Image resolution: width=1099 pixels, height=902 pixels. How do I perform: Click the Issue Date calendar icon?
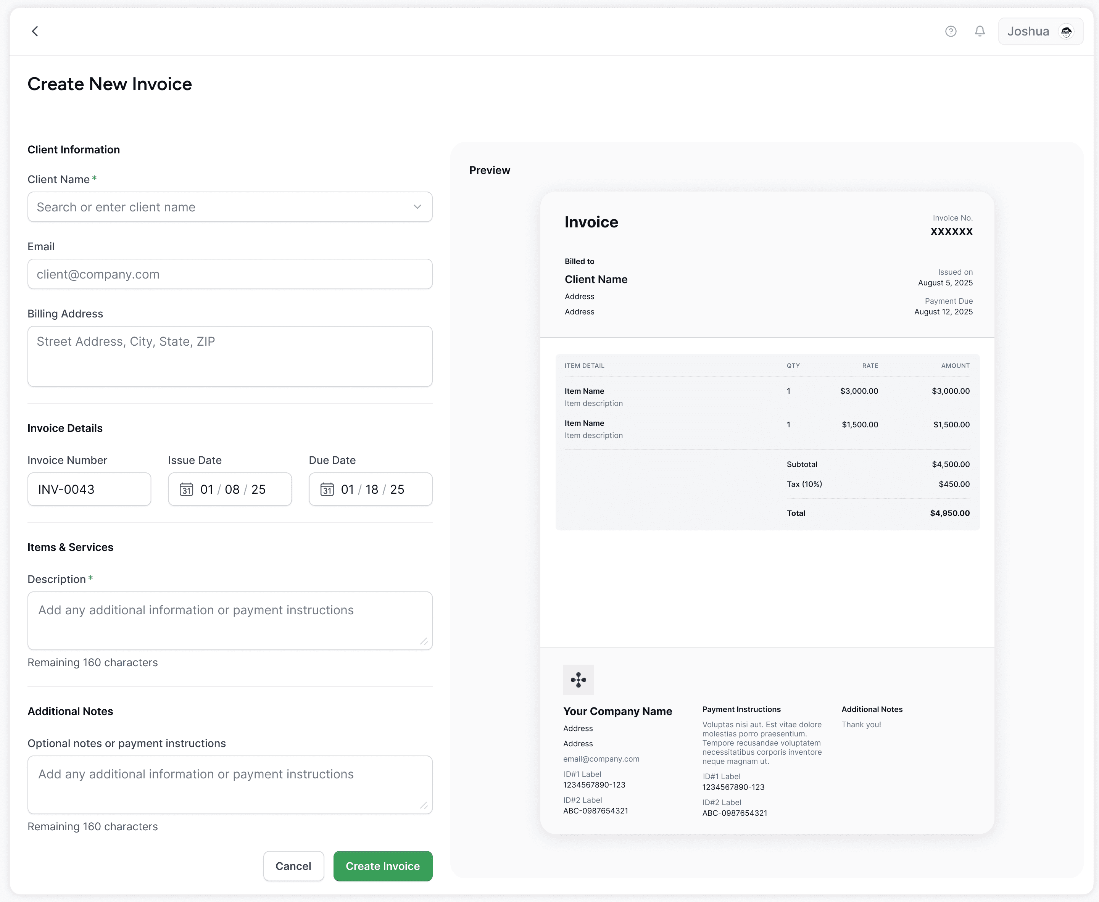point(186,490)
